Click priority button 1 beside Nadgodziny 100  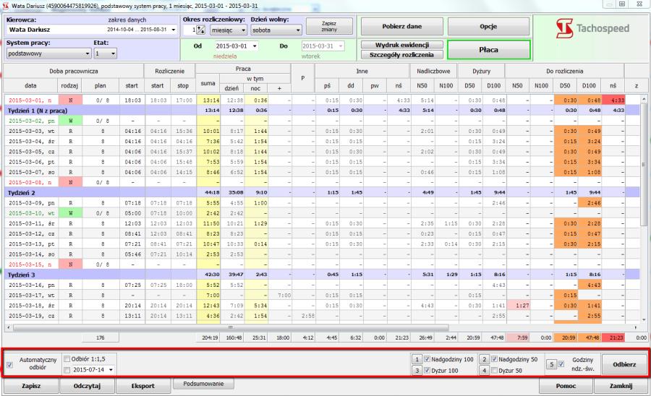tap(417, 359)
